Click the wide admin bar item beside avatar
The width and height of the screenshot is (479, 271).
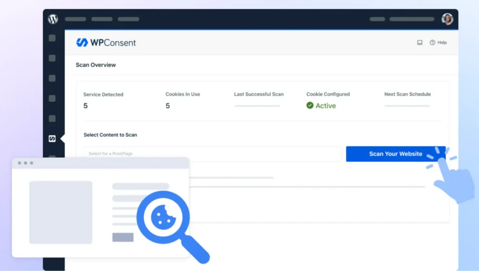coord(412,19)
